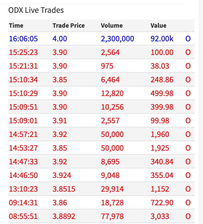The image size is (203, 224).
Task: Select the 15:10:29 trade time
Action: coord(23,93)
